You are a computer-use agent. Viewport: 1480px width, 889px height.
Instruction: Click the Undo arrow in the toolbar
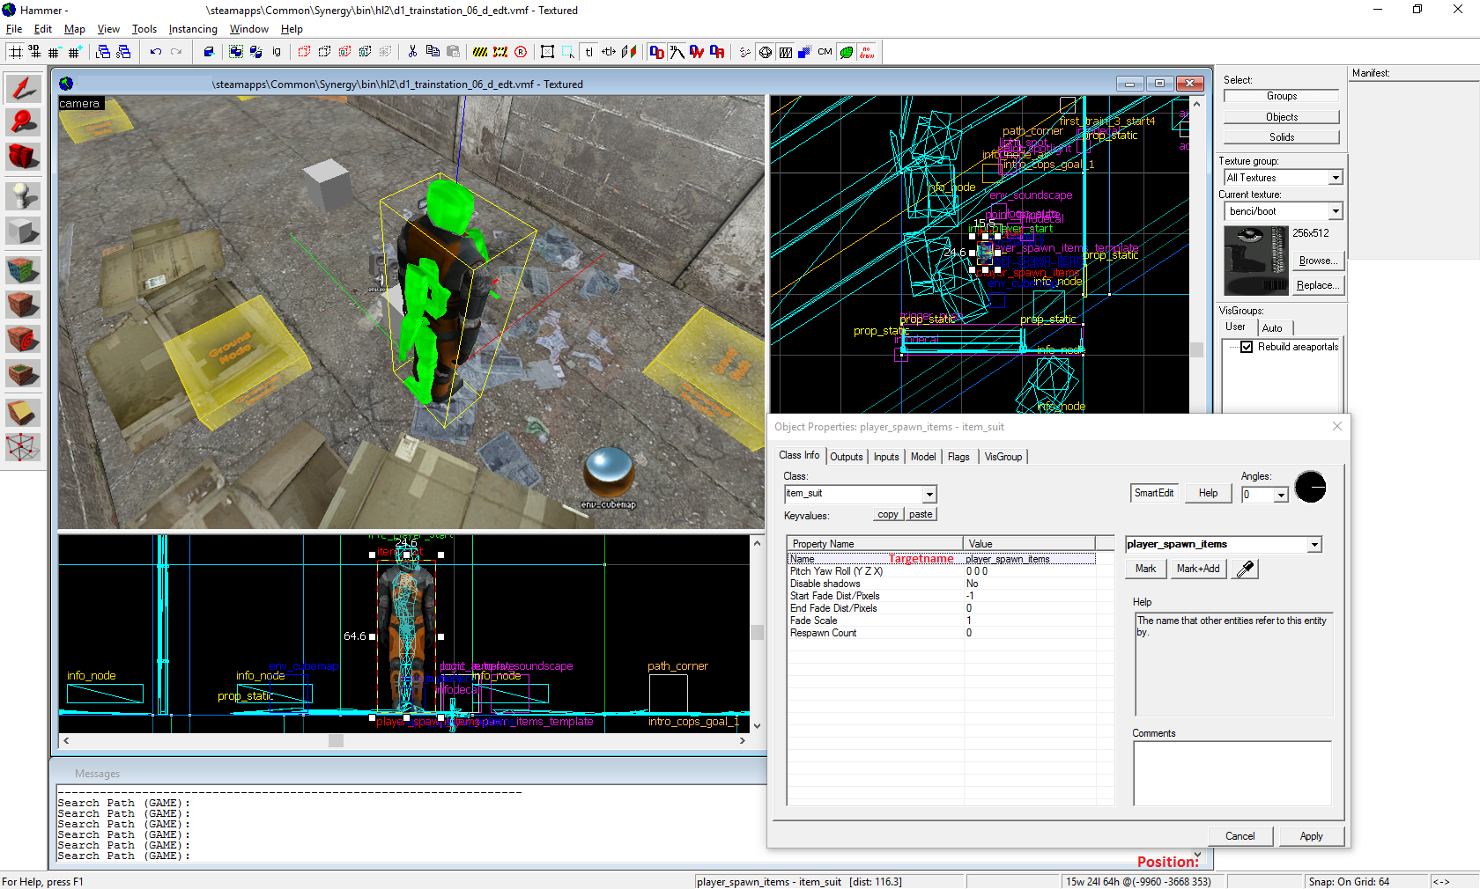coord(156,52)
